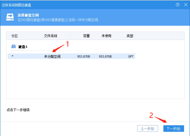Close the migrate system dialog
The width and height of the screenshot is (190, 136).
click(x=186, y=5)
